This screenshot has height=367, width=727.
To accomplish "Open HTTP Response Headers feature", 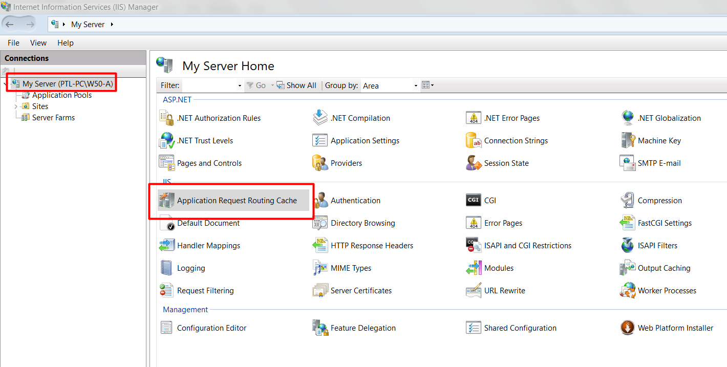I will [x=363, y=246].
